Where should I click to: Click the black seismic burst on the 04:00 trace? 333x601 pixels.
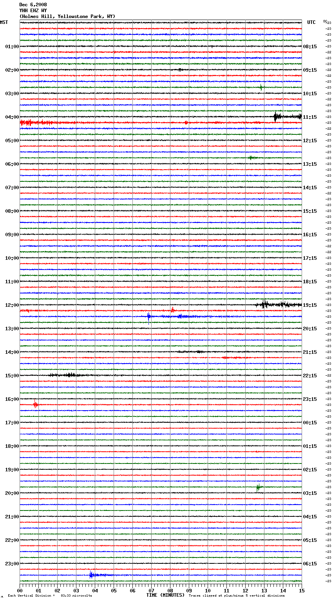(287, 116)
